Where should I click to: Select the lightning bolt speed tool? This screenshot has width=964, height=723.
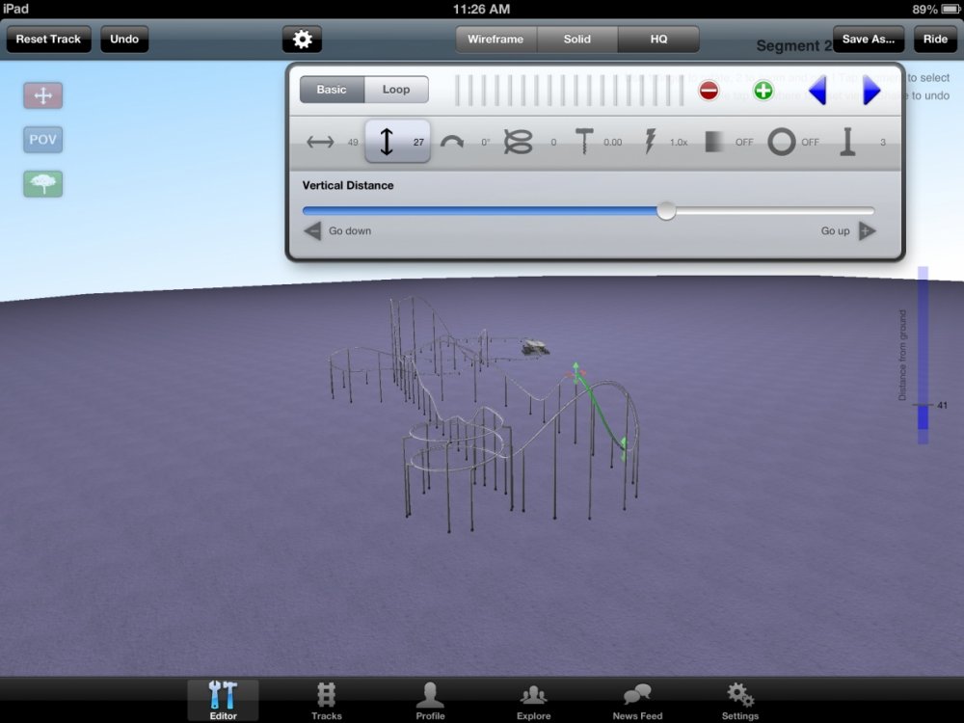click(x=650, y=142)
